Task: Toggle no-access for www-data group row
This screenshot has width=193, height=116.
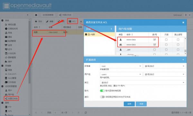Action: click(178, 44)
